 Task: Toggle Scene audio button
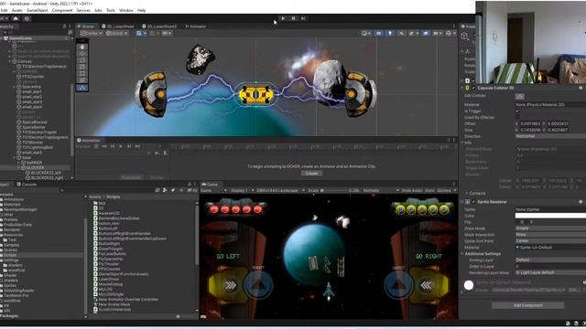pos(402,33)
